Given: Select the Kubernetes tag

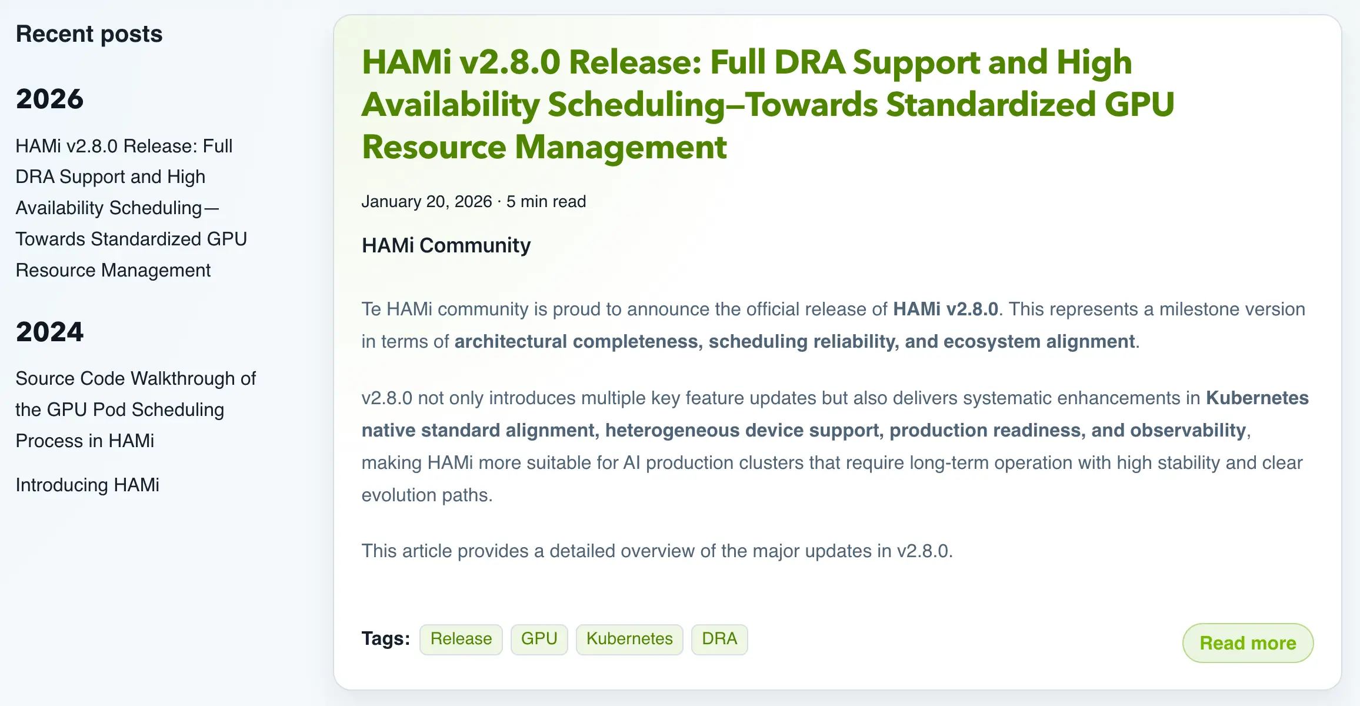Looking at the screenshot, I should [x=629, y=639].
